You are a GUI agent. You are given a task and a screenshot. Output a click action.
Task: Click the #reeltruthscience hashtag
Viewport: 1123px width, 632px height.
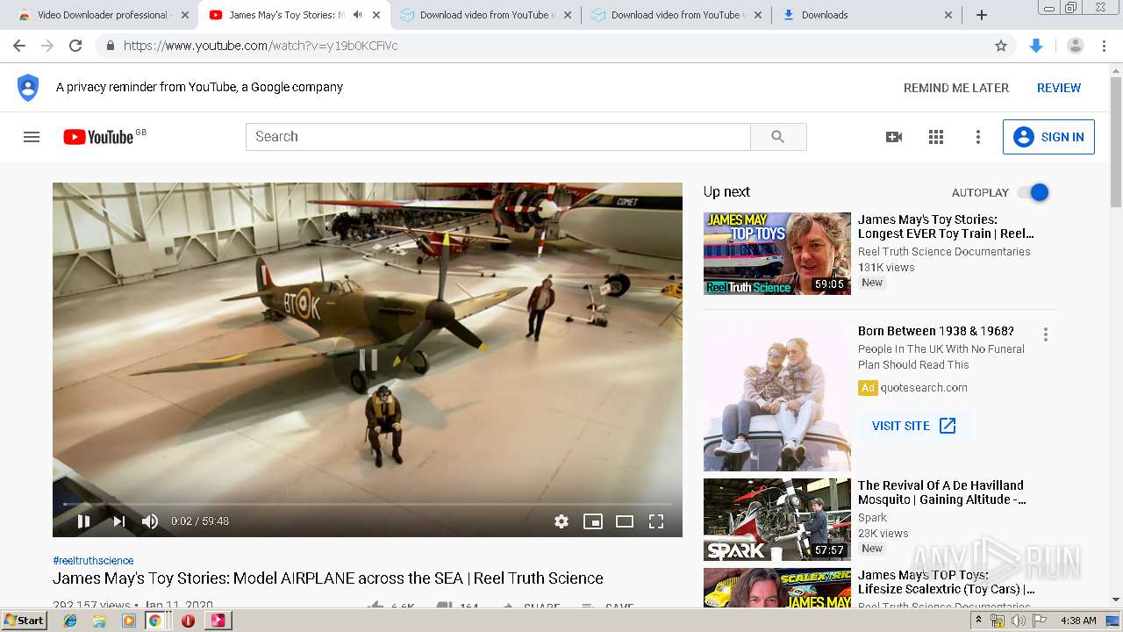(x=93, y=561)
